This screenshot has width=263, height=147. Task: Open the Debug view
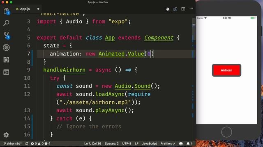coord(7,47)
